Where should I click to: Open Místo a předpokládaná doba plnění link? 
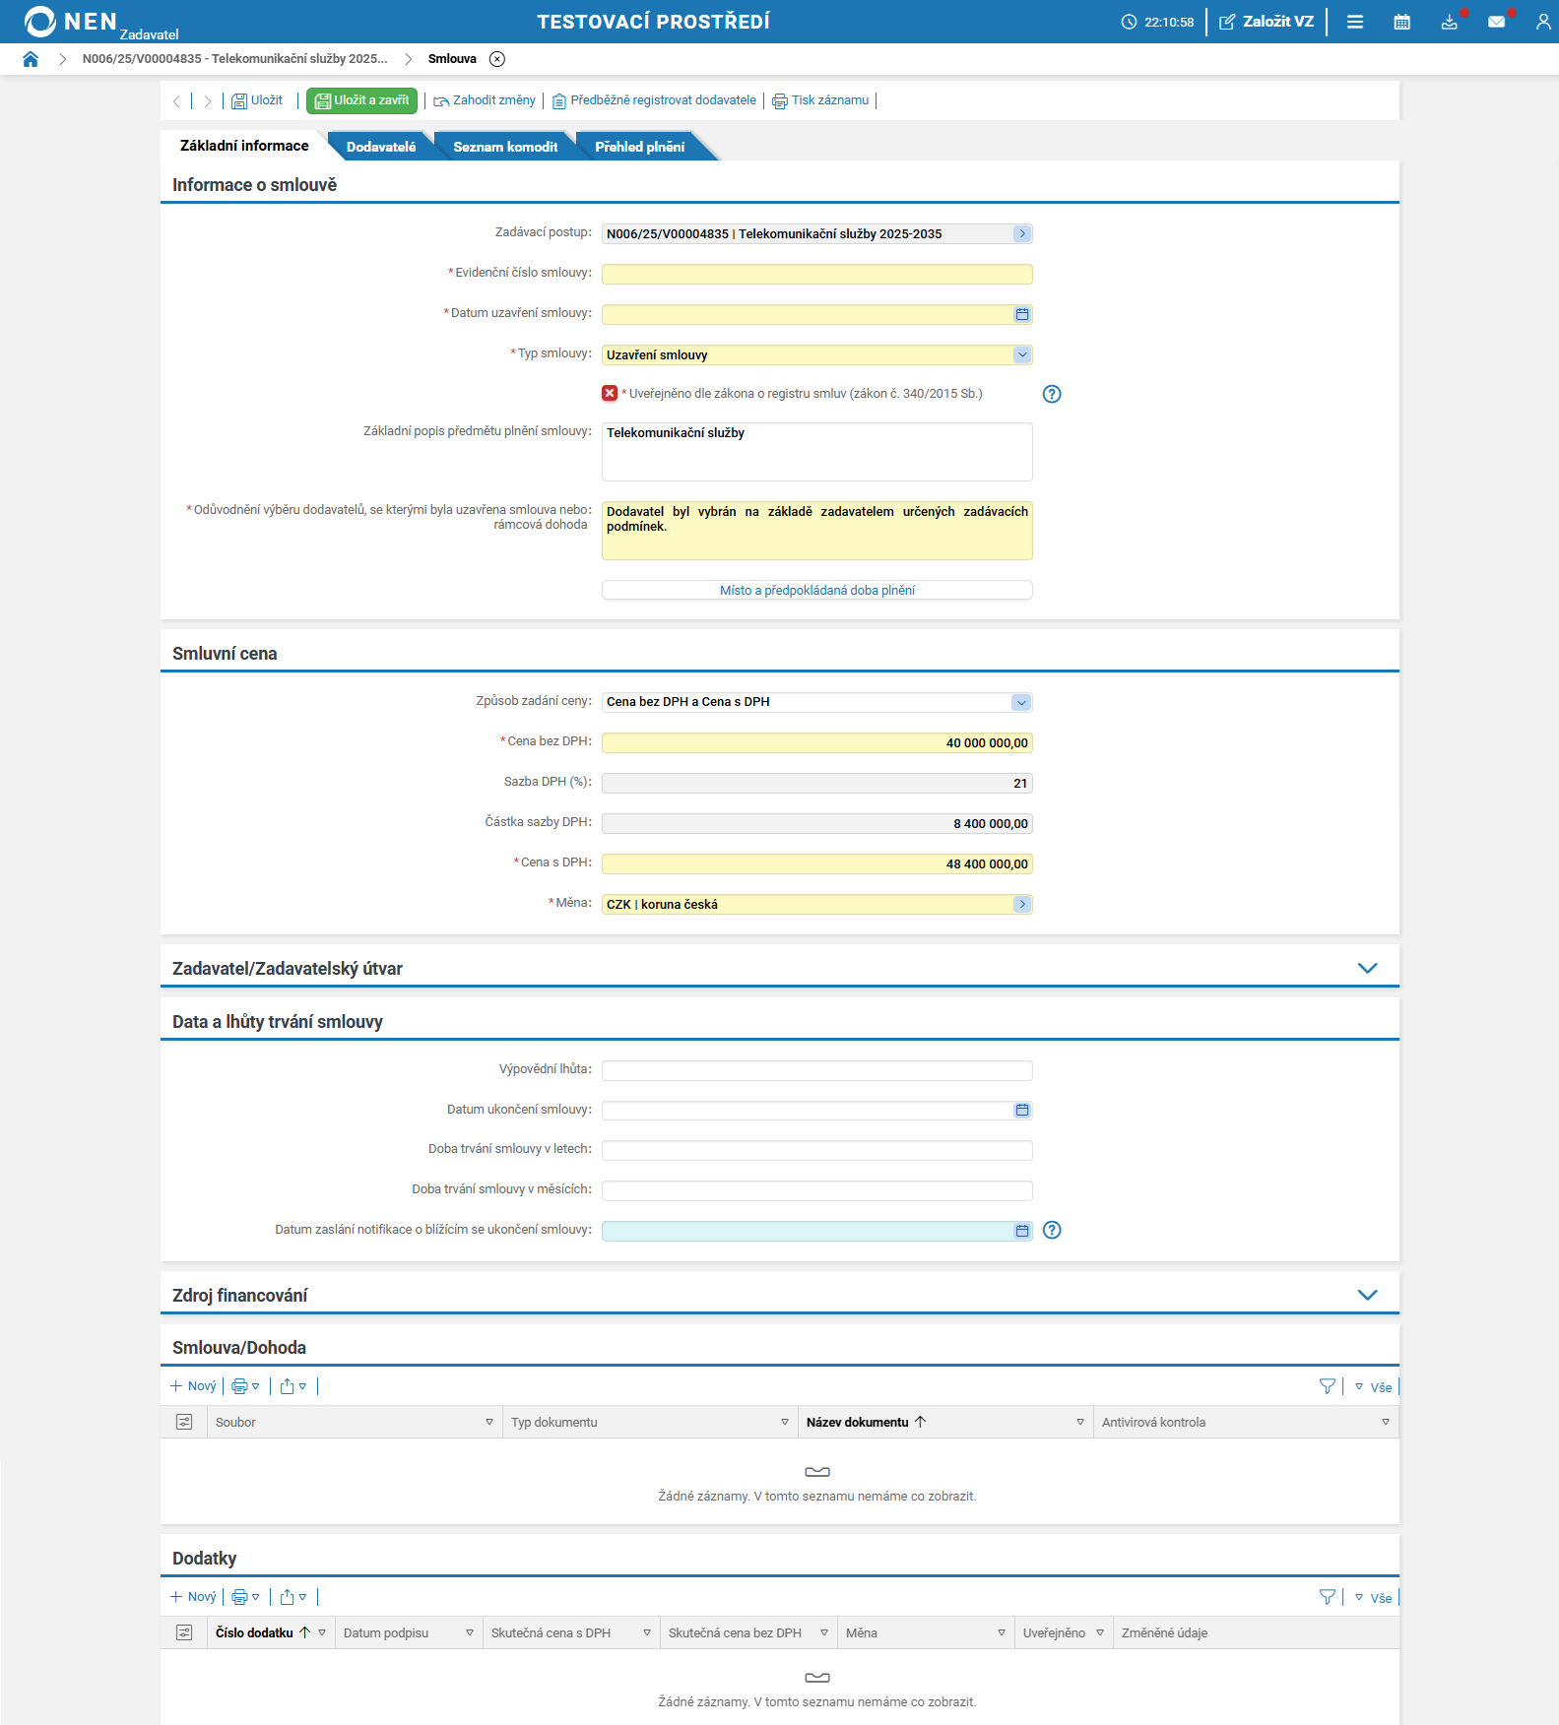[817, 590]
